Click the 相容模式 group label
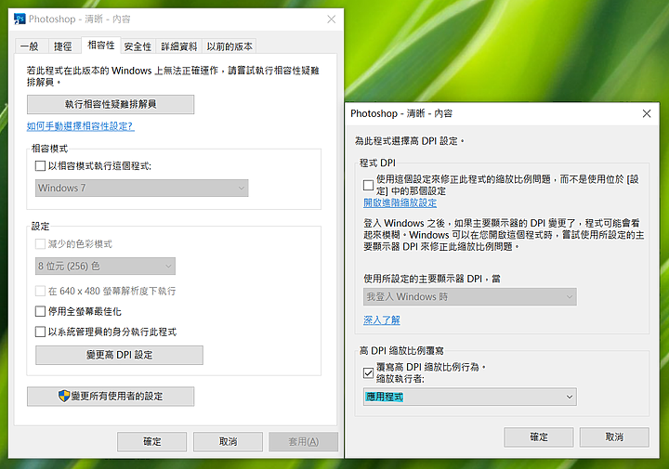The image size is (669, 469). 49,149
